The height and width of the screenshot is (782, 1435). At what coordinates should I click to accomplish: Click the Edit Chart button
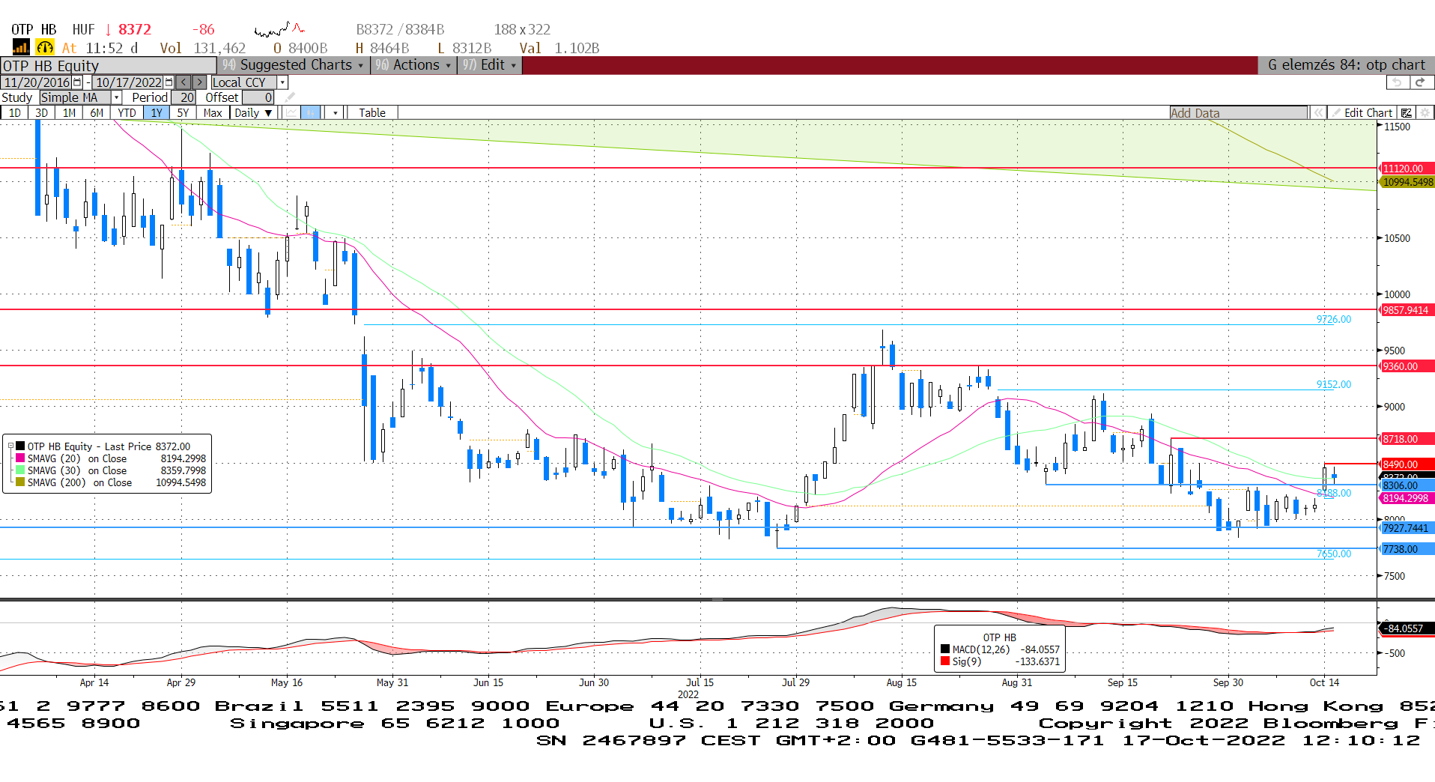pos(1361,113)
